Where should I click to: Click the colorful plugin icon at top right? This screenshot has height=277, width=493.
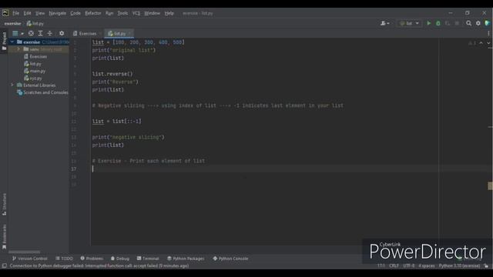point(488,23)
